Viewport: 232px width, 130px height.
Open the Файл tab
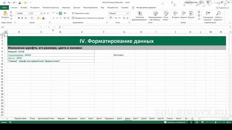pyautogui.click(x=4, y=8)
